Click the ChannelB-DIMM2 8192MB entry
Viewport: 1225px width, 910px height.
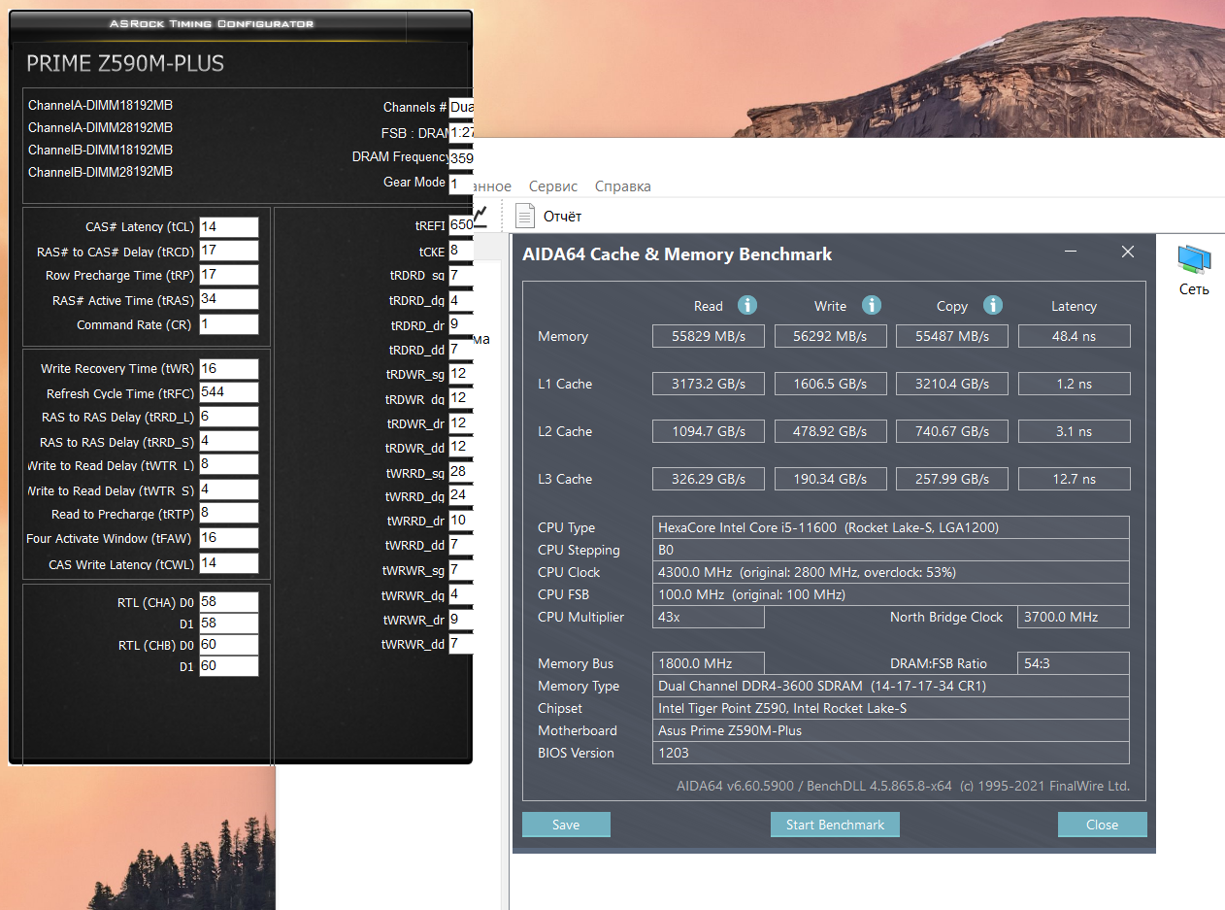point(100,172)
